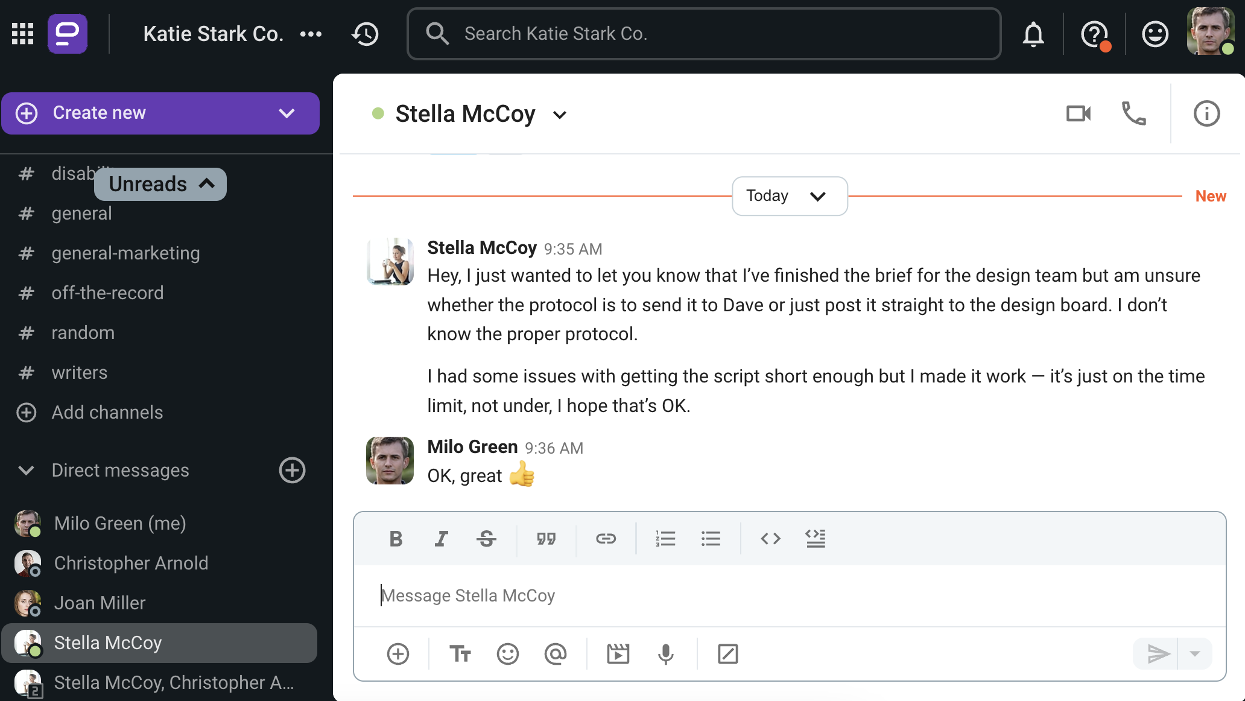Screen dimensions: 1245x701
Task: Click the Italic formatting icon
Action: (440, 538)
